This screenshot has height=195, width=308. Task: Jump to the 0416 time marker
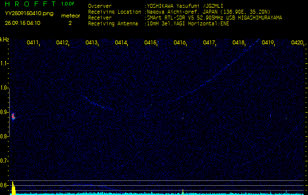(180, 43)
